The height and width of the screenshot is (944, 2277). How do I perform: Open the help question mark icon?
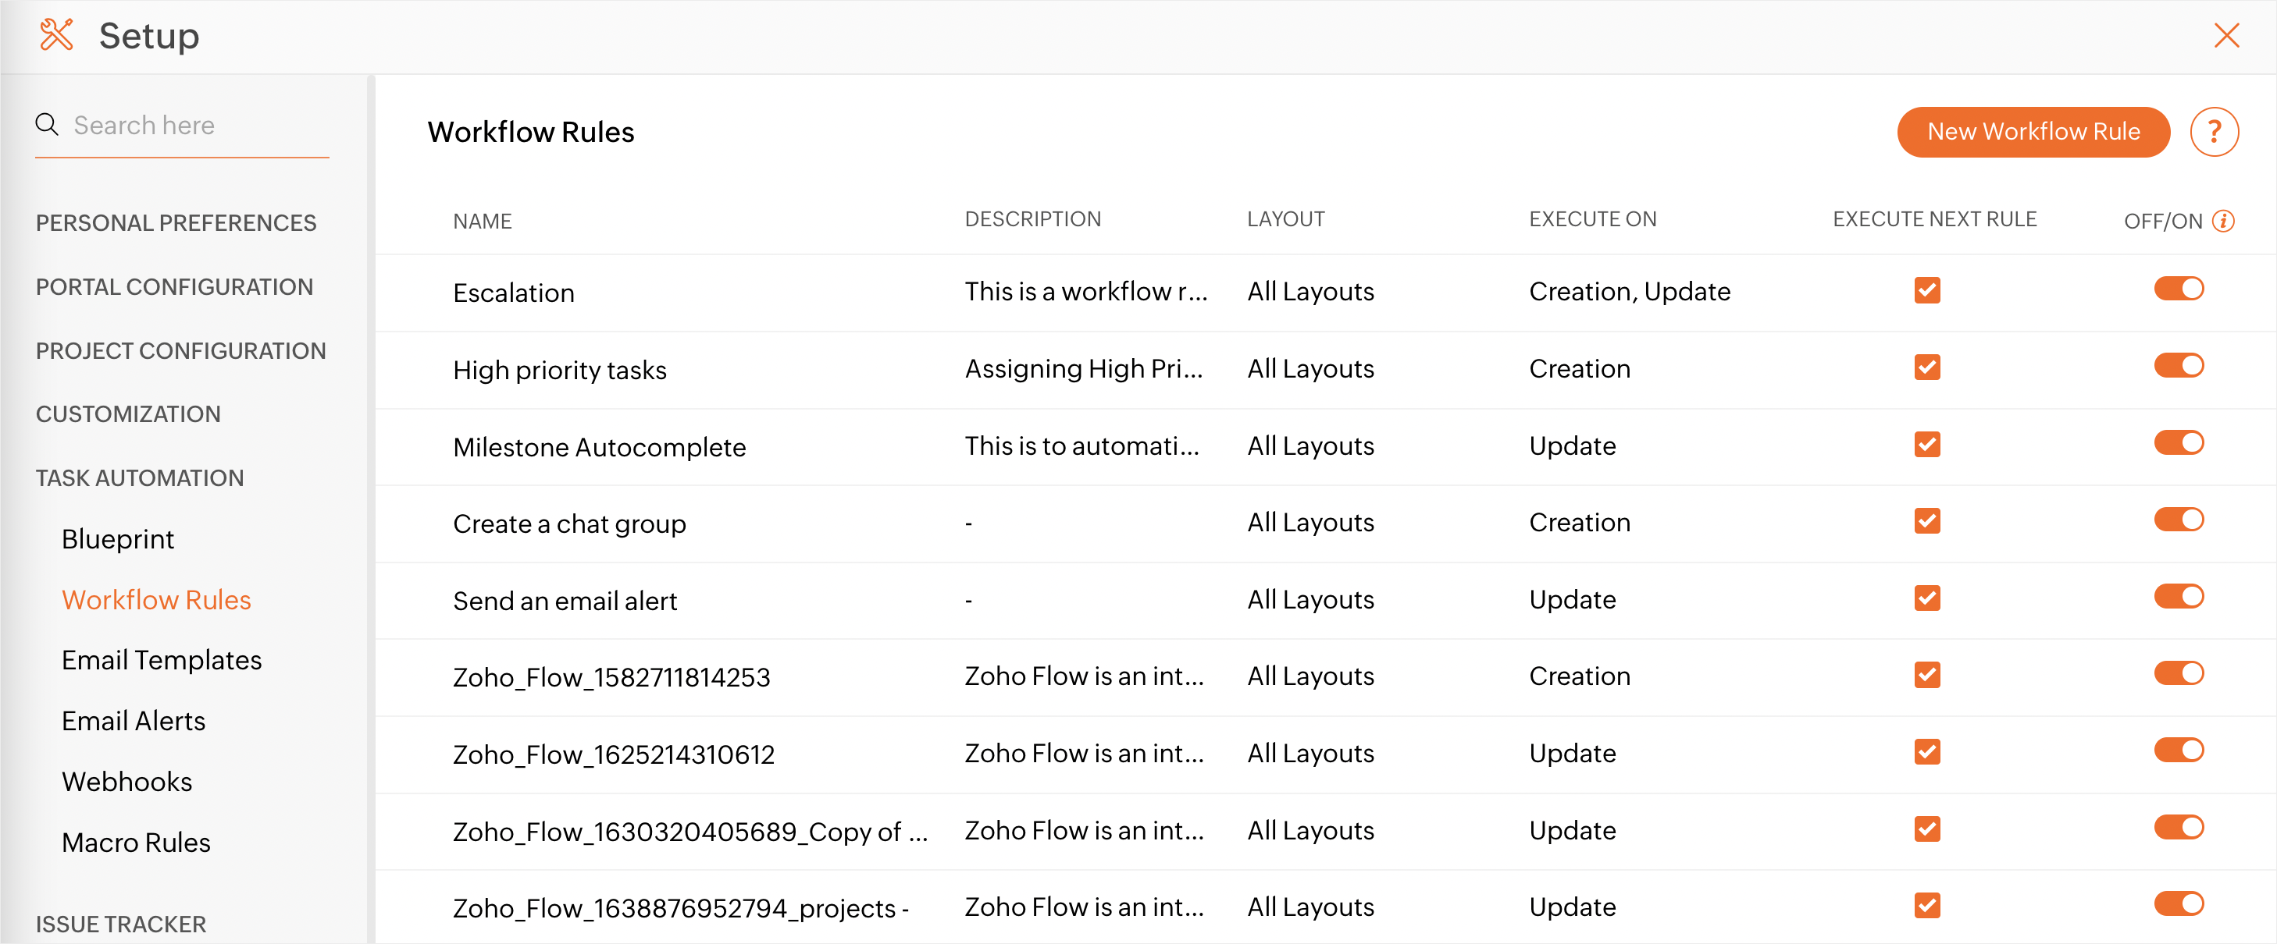click(x=2215, y=132)
